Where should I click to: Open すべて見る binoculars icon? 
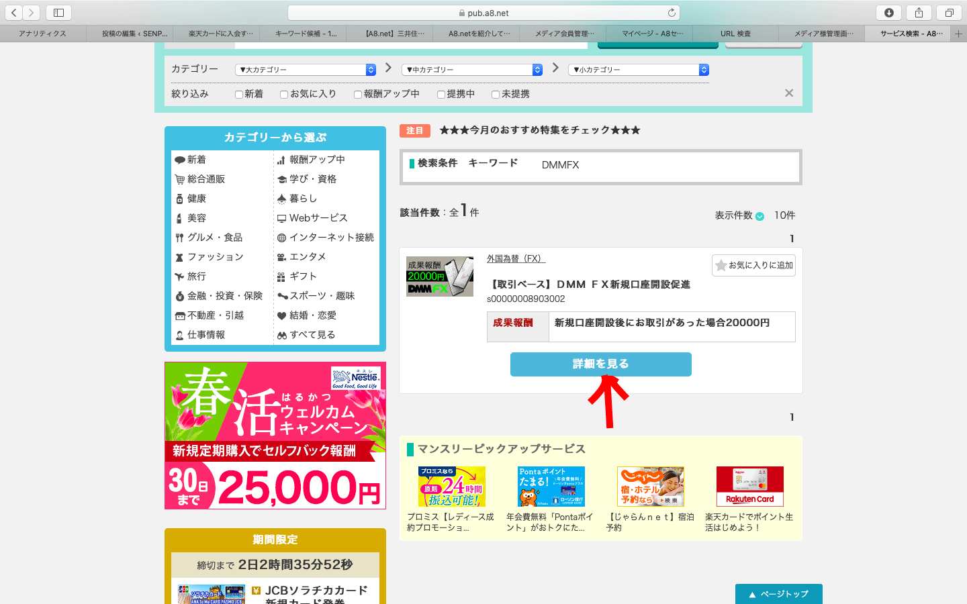click(306, 335)
